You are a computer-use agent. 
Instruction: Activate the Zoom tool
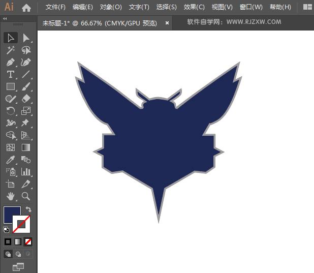[x=26, y=196]
